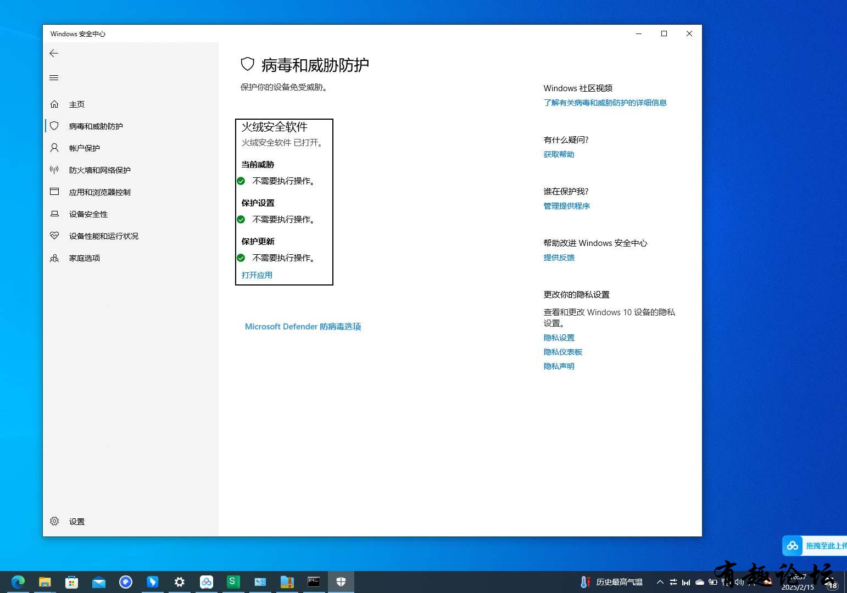Open the hamburger navigation menu
Image resolution: width=847 pixels, height=593 pixels.
point(54,77)
